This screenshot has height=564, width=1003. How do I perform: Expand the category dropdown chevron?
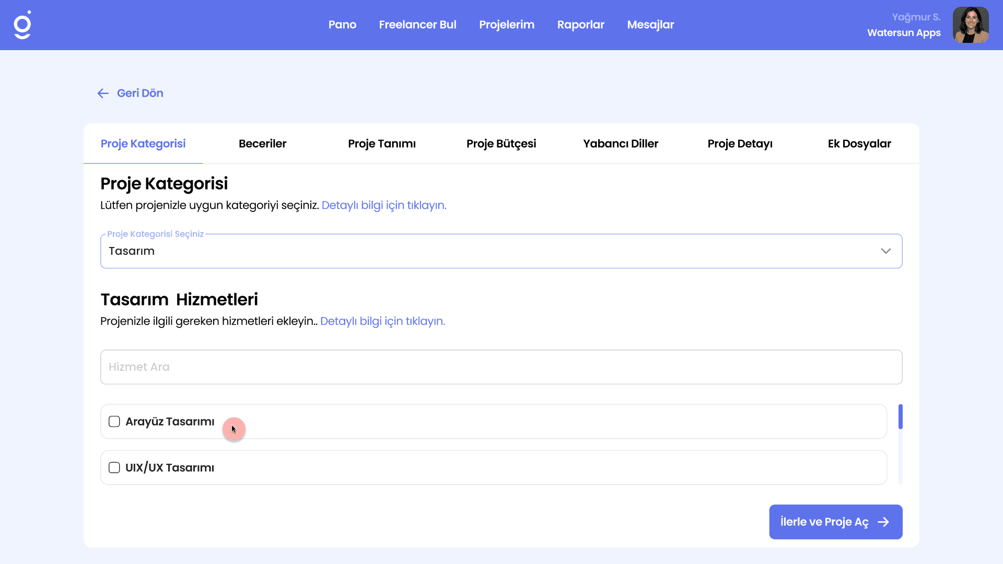click(x=885, y=251)
